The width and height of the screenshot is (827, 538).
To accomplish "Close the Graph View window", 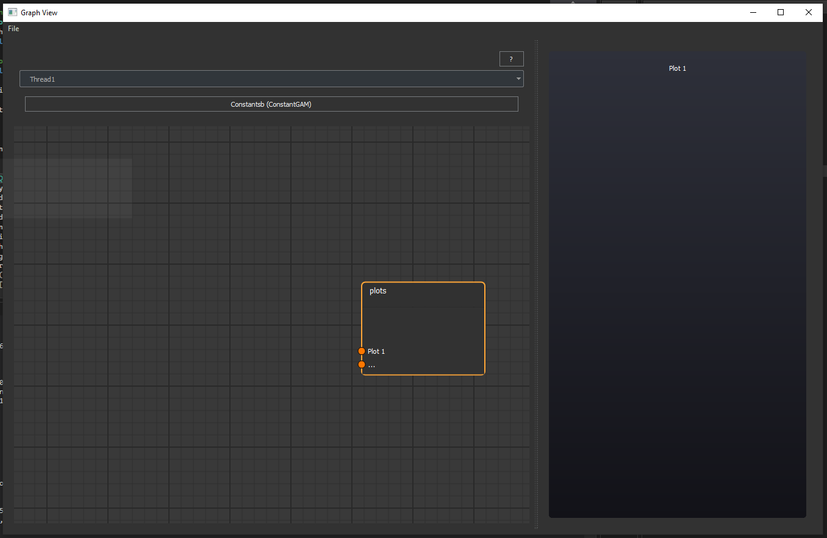I will 809,12.
